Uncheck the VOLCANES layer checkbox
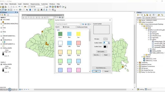The image size is (165, 92). point(1,20)
